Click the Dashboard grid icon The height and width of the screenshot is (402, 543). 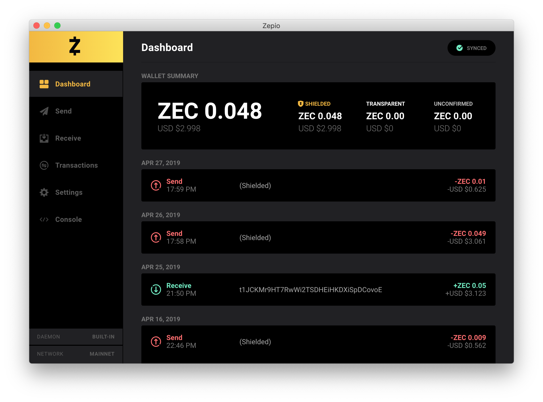click(x=44, y=84)
